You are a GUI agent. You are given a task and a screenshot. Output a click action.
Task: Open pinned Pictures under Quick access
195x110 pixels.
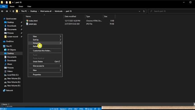pyautogui.click(x=10, y=33)
